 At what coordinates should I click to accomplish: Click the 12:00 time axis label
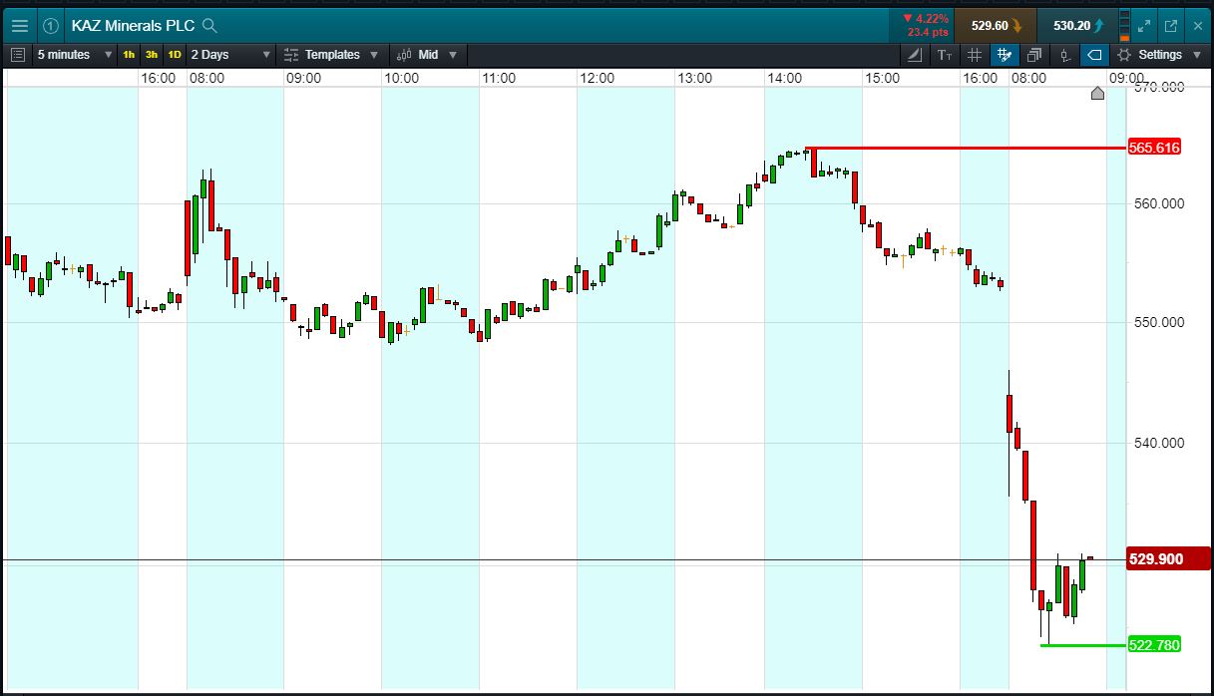tap(597, 78)
